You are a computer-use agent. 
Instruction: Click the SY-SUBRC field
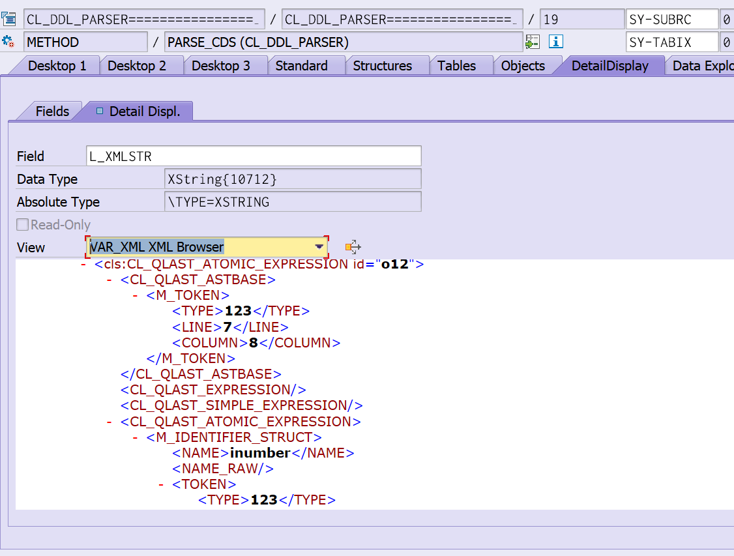tap(671, 19)
